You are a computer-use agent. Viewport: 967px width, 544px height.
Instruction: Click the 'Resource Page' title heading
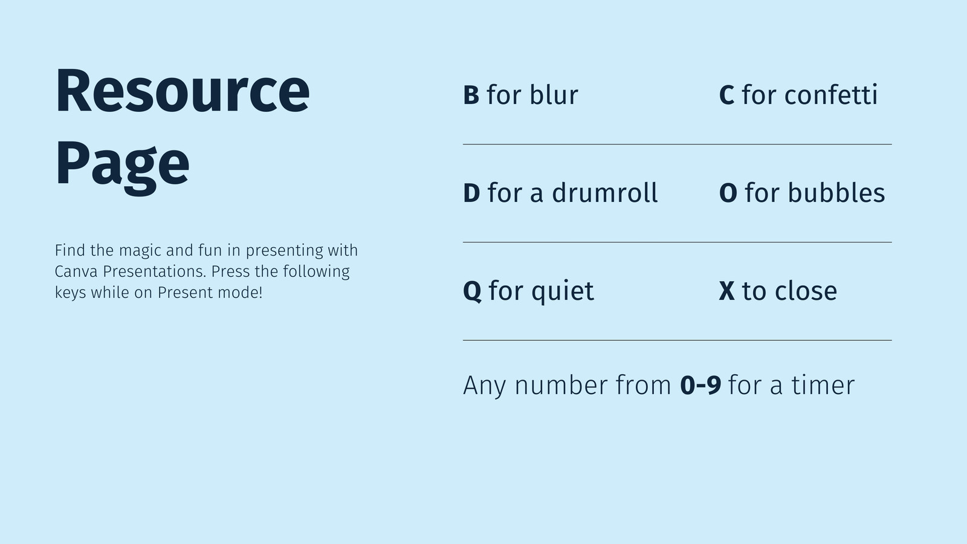pos(183,128)
